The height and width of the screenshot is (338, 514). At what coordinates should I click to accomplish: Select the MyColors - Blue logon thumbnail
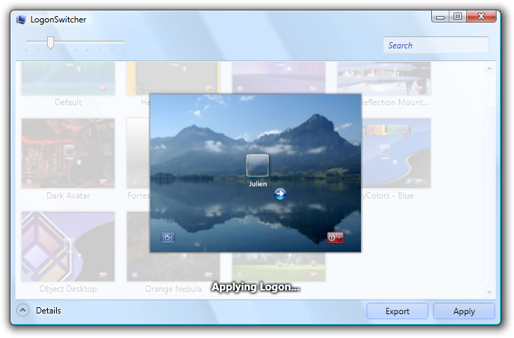click(395, 154)
